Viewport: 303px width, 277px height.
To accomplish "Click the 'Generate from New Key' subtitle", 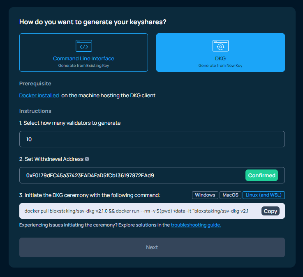I will pos(220,66).
